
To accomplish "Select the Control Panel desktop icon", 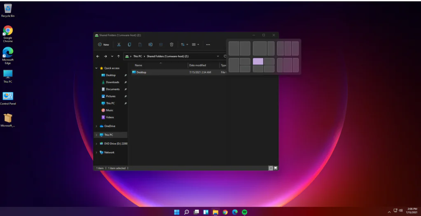I will pos(8,98).
